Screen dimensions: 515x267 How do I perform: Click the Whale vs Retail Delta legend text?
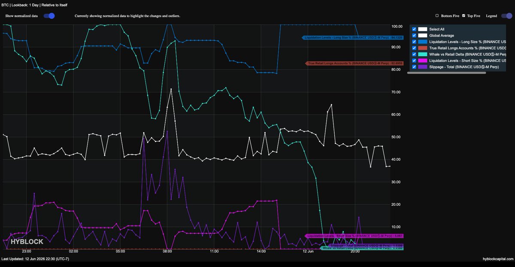point(467,55)
